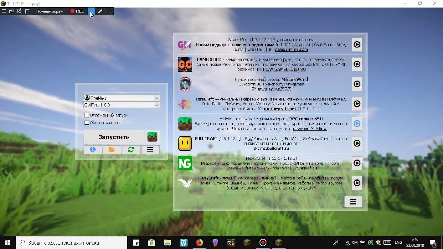Image resolution: width=443 pixels, height=249 pixels.
Task: Click the Galaxy Mine rocket logo
Action: pyautogui.click(x=185, y=45)
